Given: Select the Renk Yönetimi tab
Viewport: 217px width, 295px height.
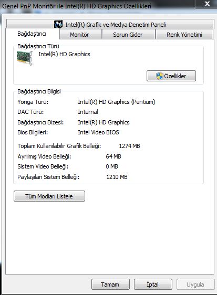Looking at the screenshot, I should pyautogui.click(x=184, y=35).
